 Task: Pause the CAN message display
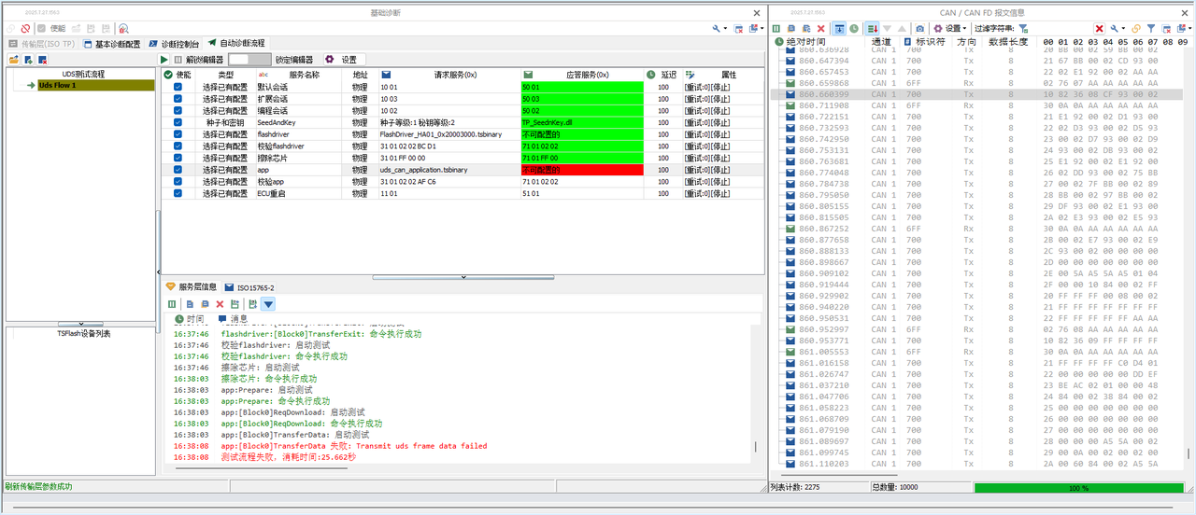[x=776, y=29]
